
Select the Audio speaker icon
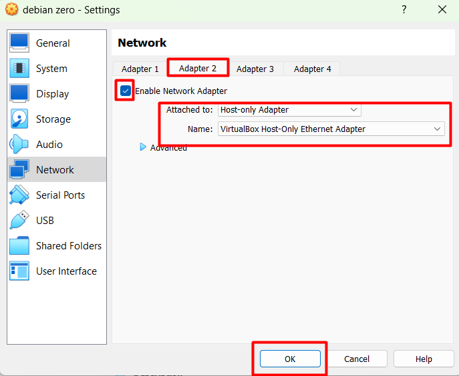[x=19, y=144]
